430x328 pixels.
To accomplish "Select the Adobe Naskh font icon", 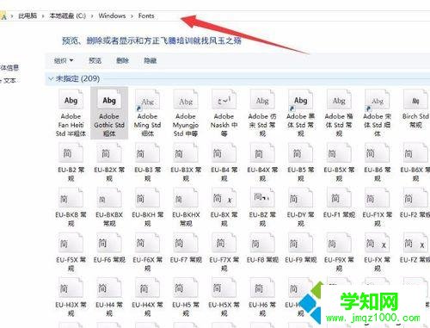I will point(224,100).
